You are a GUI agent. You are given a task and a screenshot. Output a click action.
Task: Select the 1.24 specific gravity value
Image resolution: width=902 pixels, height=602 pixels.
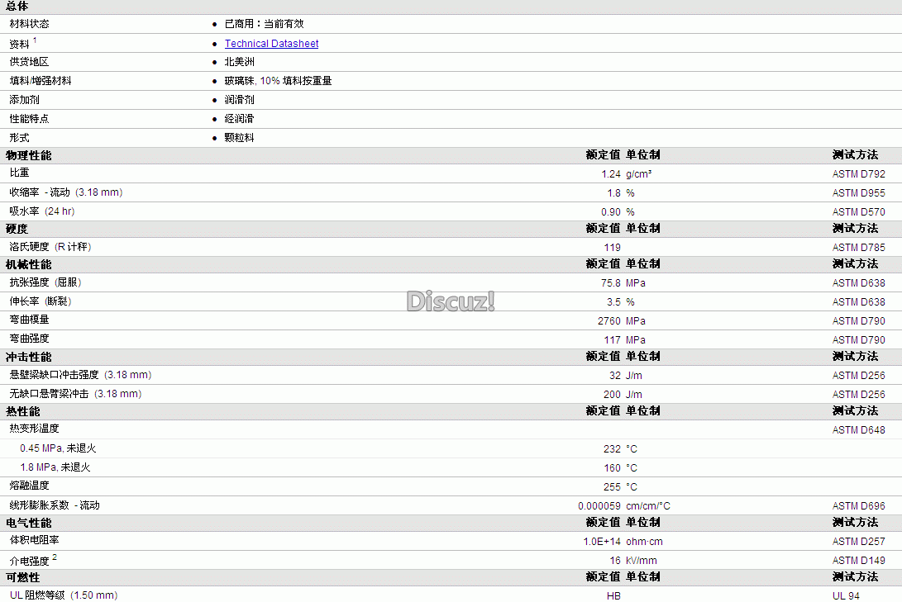[611, 174]
